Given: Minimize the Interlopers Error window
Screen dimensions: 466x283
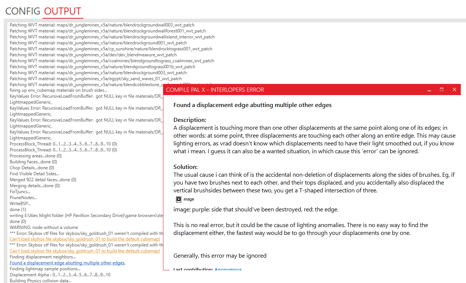Looking at the screenshot, I should pos(429,90).
